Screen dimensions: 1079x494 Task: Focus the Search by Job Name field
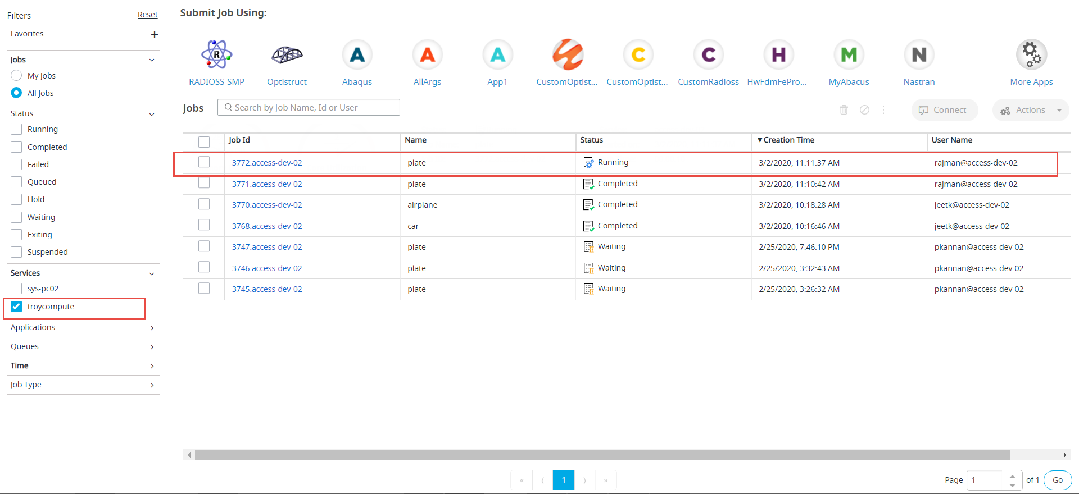click(309, 107)
